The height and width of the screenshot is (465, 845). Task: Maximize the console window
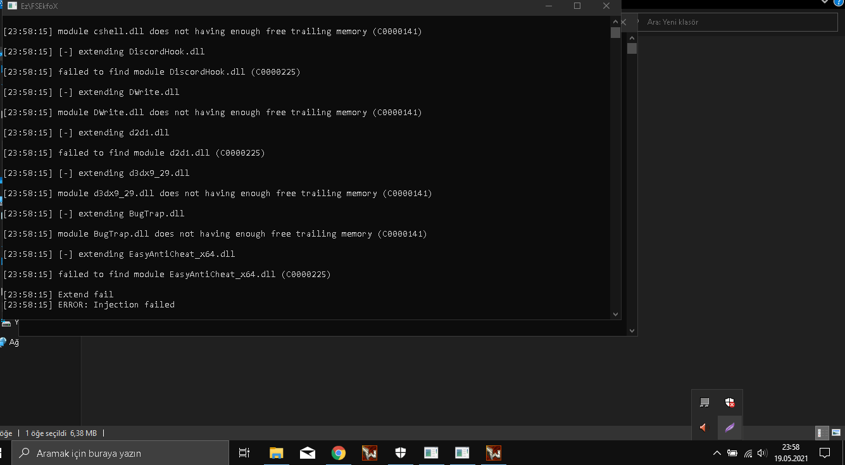577,6
